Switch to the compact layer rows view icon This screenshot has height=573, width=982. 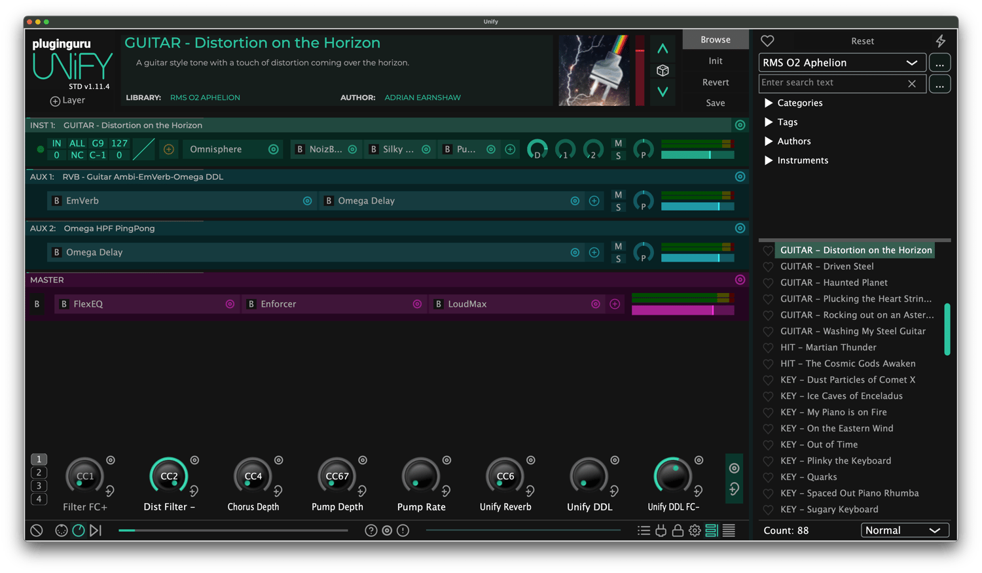(x=729, y=530)
